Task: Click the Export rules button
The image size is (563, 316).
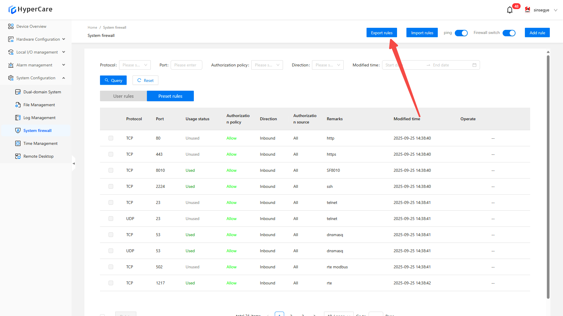Action: (381, 33)
